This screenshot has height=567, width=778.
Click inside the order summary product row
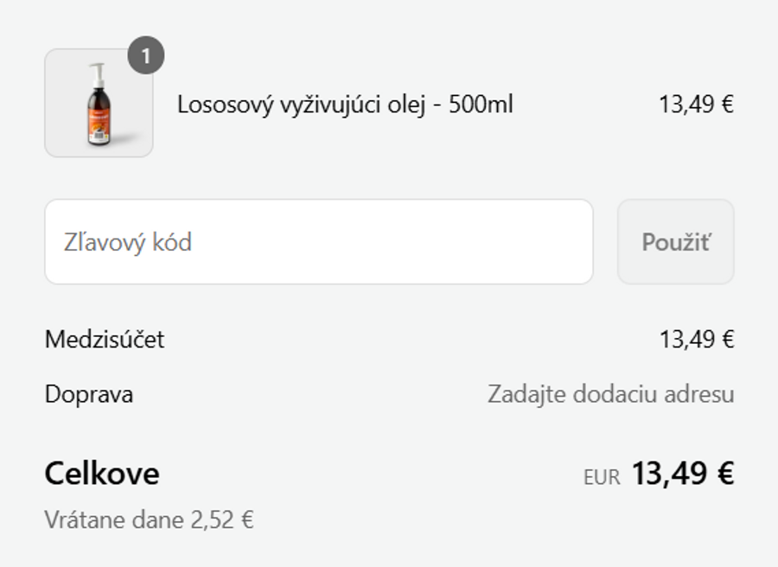346,105
